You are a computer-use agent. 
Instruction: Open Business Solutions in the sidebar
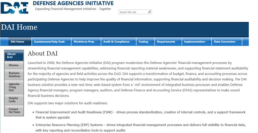point(14,75)
